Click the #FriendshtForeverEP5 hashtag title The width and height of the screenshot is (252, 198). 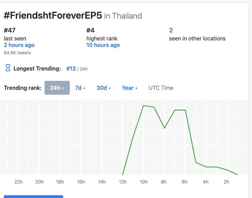(x=53, y=16)
